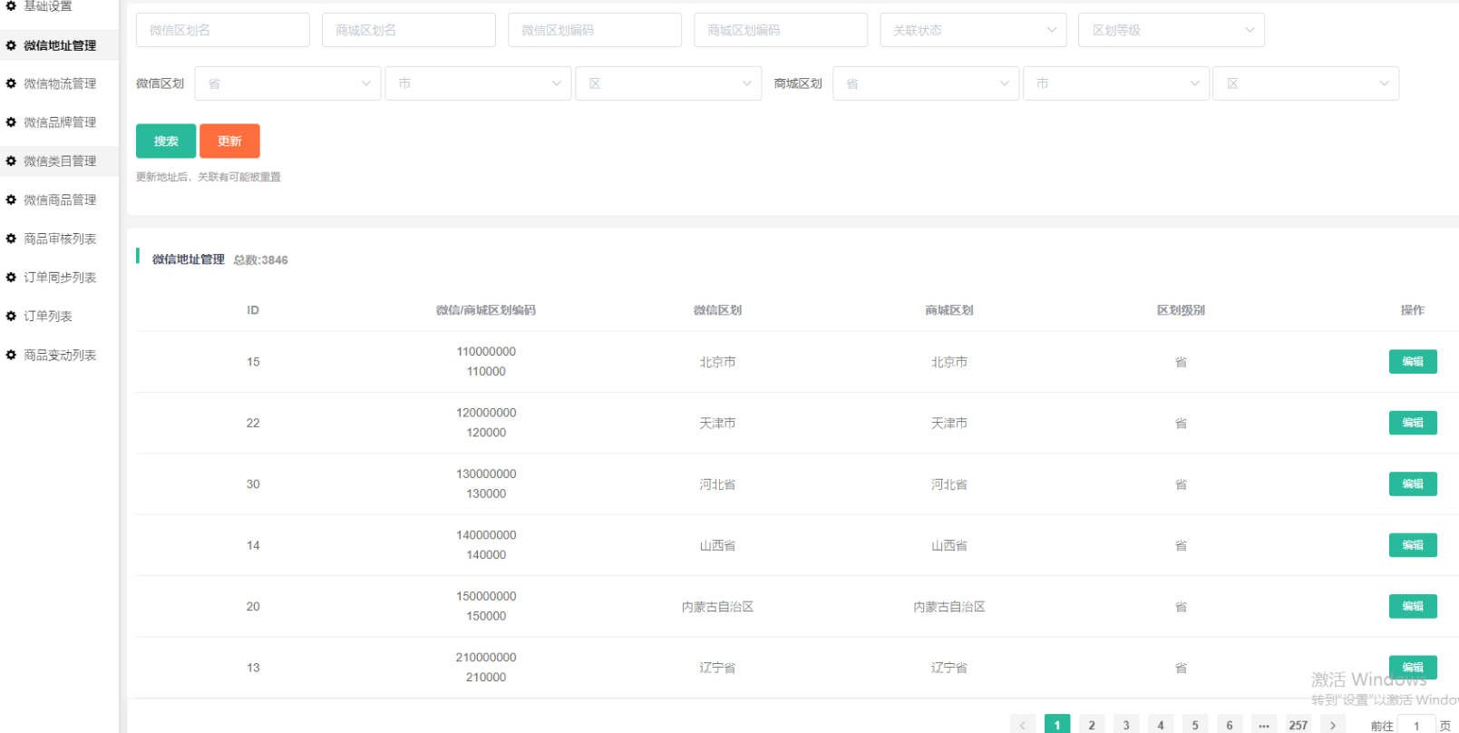Focus the 微信区划名 input field
Image resolution: width=1459 pixels, height=733 pixels.
223,30
